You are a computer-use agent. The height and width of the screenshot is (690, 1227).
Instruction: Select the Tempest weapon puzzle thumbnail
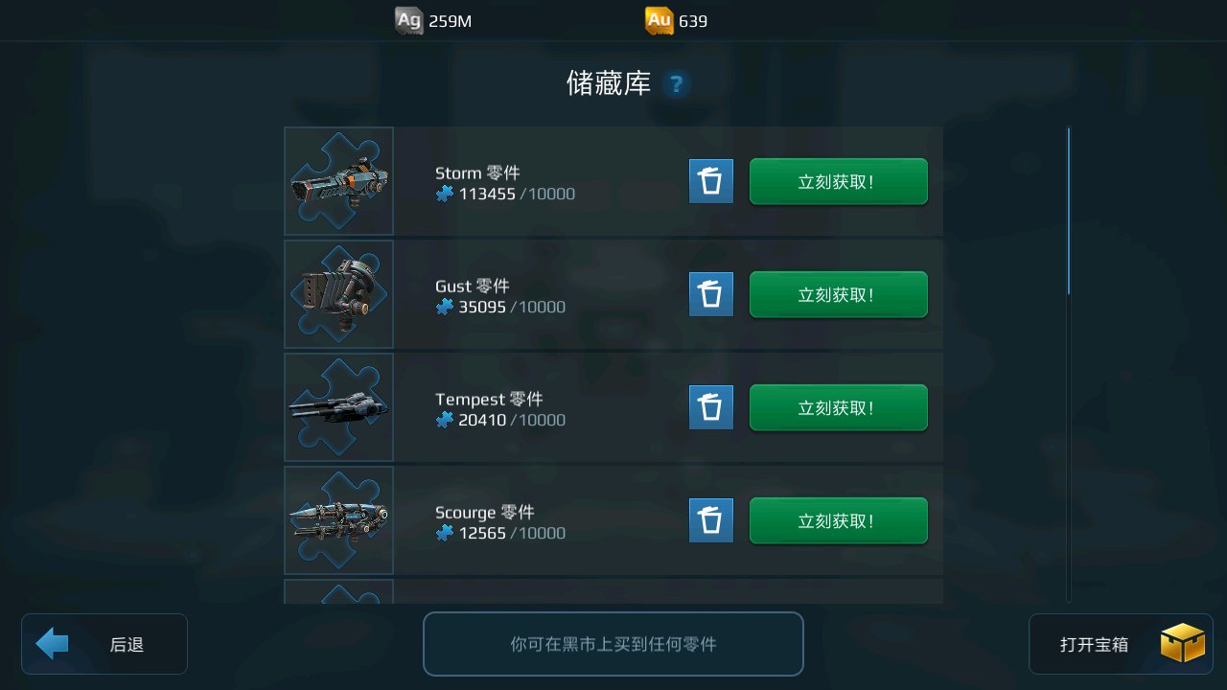[x=338, y=407]
